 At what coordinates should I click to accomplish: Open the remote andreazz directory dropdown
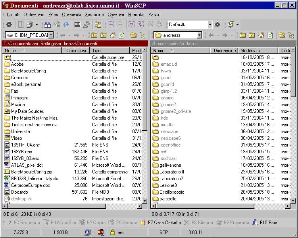(199, 35)
